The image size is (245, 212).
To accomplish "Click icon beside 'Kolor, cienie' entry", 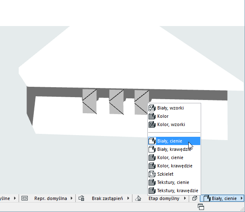I will pos(152,157).
